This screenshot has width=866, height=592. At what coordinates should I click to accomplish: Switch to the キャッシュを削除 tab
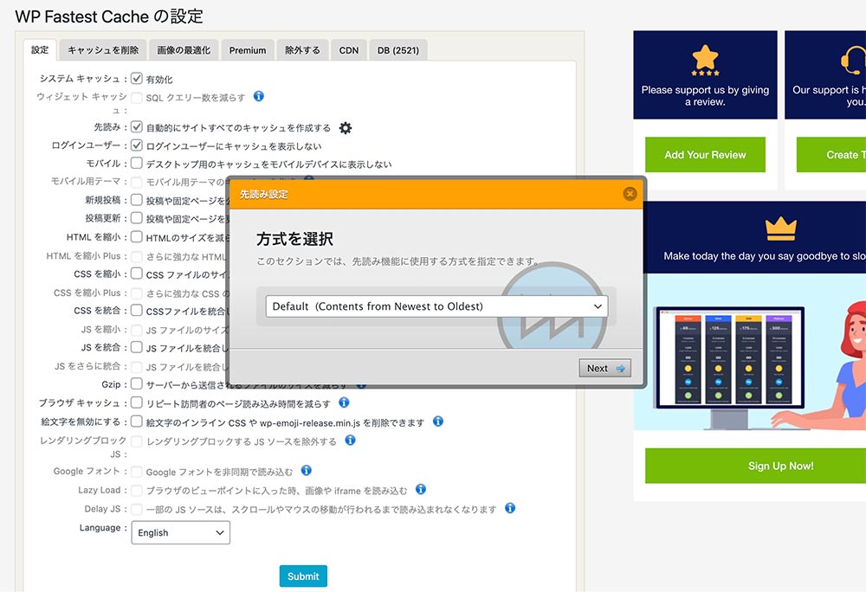[x=103, y=50]
